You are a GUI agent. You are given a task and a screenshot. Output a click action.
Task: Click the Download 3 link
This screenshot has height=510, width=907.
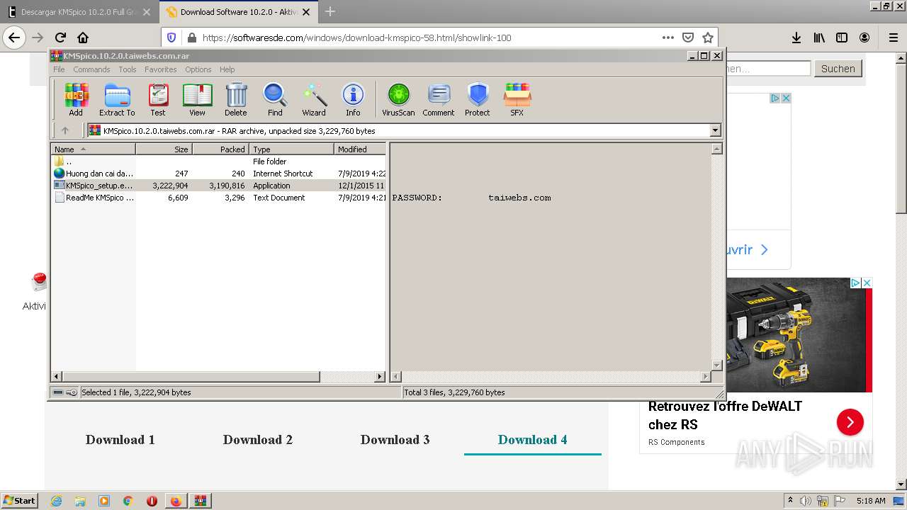[395, 440]
